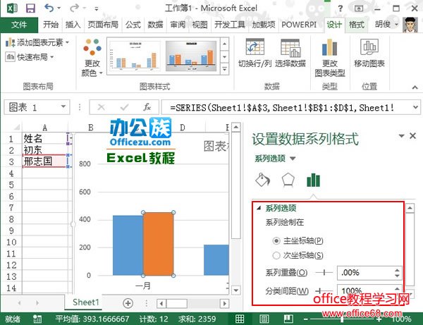Screen dimensions: 423x325
Task: Open the File tab
Action: coord(19,25)
